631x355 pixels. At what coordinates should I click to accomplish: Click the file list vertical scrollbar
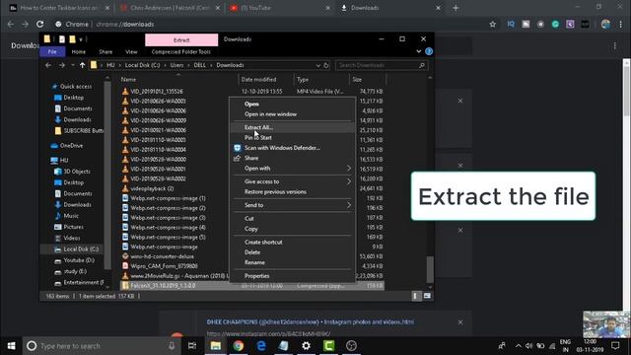pos(430,269)
